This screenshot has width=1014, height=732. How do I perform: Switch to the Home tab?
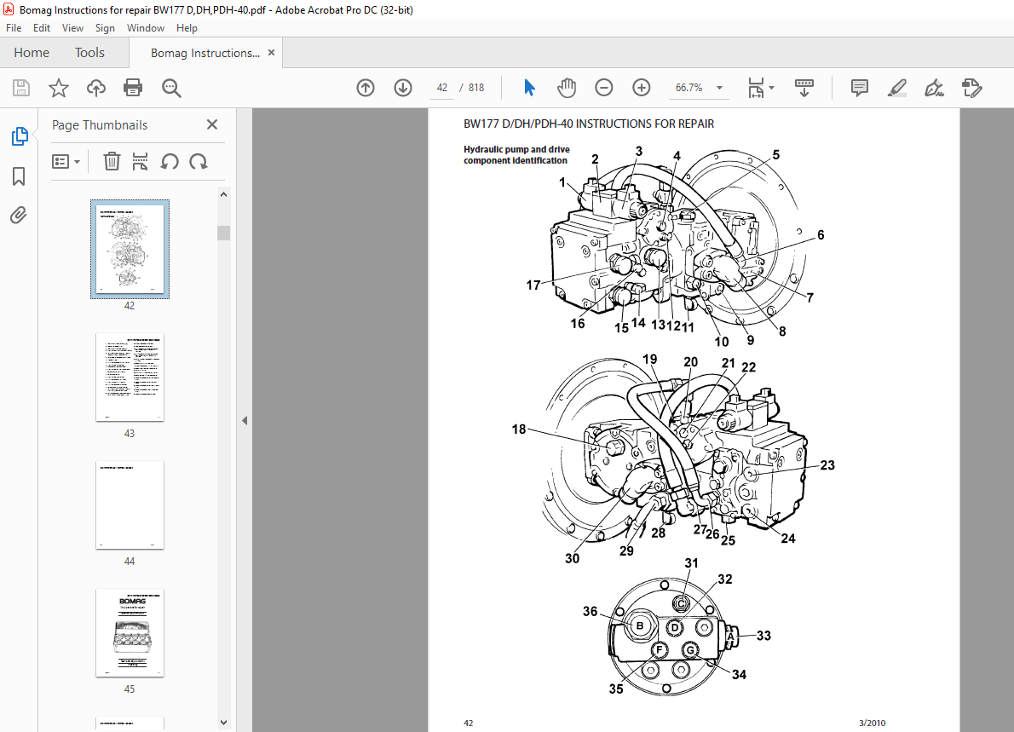(x=31, y=52)
